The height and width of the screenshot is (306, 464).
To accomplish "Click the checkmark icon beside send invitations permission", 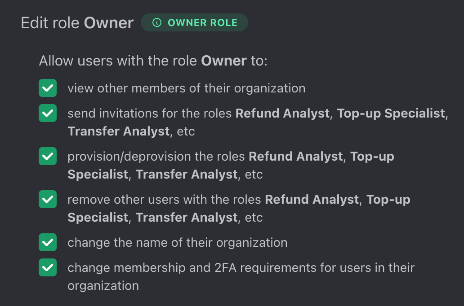I will click(47, 113).
